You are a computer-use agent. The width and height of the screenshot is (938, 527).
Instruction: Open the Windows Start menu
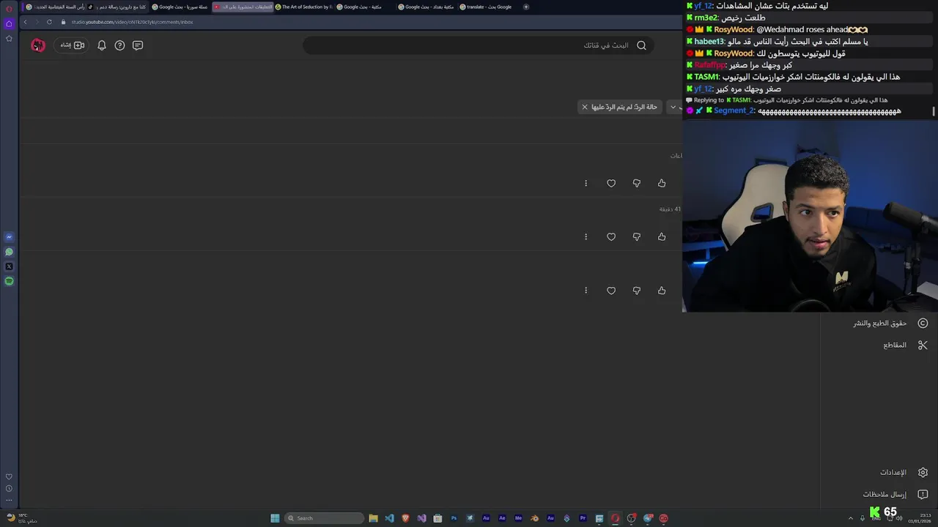click(x=275, y=518)
